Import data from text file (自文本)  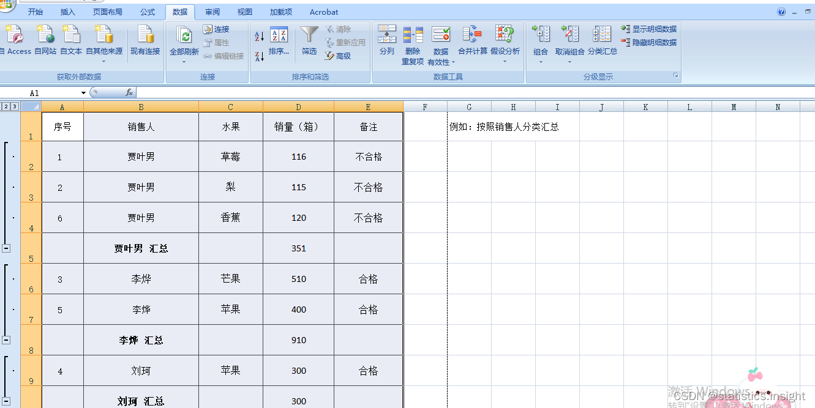tap(71, 40)
